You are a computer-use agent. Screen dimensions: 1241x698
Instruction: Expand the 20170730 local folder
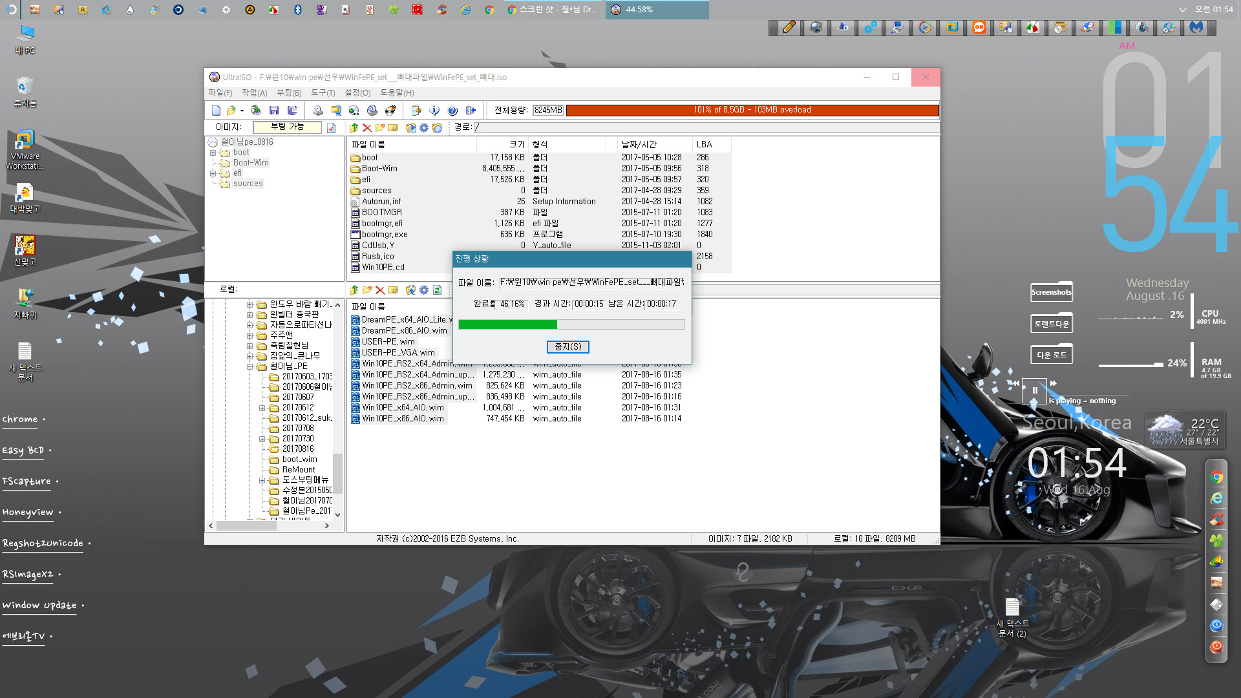(262, 439)
